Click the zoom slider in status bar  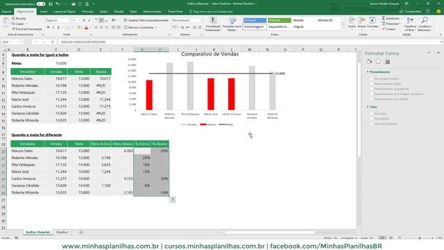(x=420, y=238)
